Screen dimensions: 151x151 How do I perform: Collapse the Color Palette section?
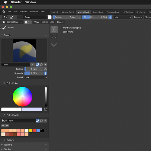5,115
